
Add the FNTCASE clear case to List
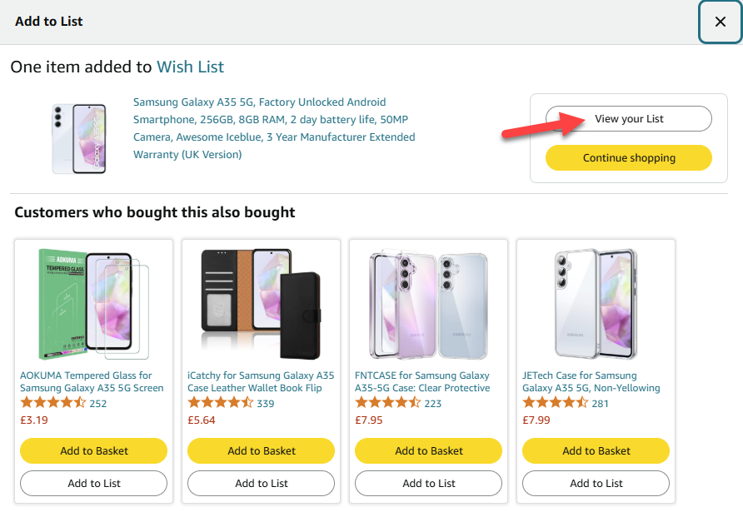(428, 483)
